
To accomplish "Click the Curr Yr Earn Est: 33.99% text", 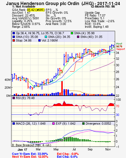I will pyautogui.click(x=30, y=154).
